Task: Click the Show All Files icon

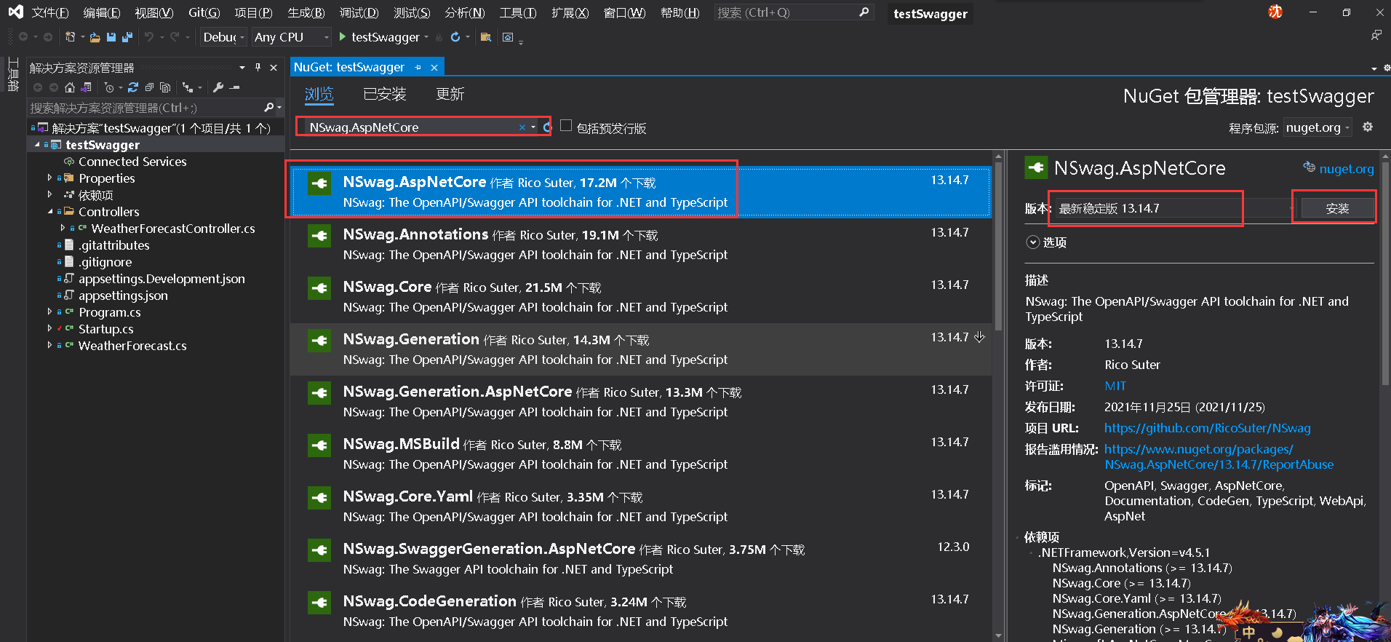Action: point(165,87)
